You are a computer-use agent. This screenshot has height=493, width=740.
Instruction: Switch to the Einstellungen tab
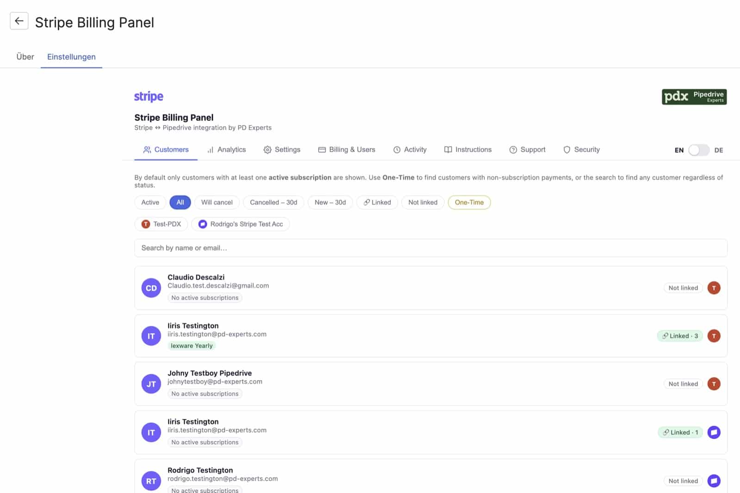pos(71,56)
